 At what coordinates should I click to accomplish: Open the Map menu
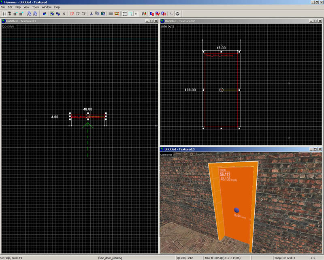coord(18,7)
